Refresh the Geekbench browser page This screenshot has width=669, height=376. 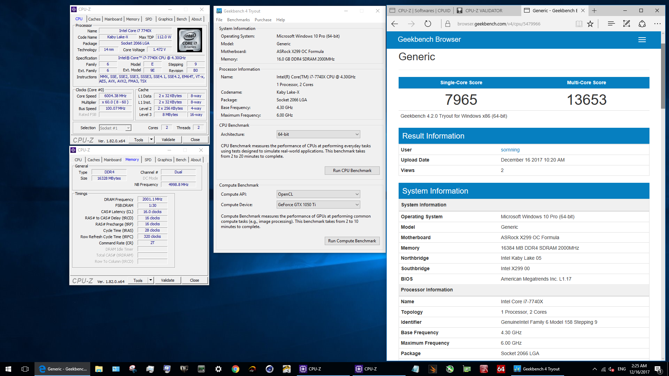428,24
